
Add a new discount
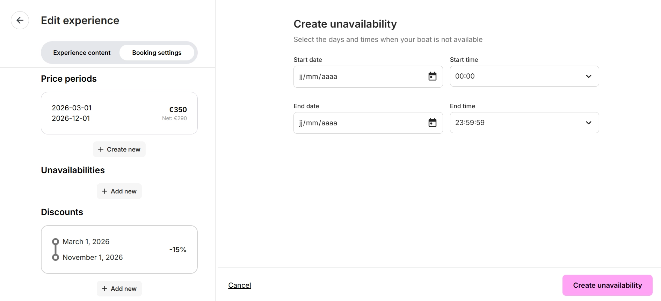coord(119,289)
